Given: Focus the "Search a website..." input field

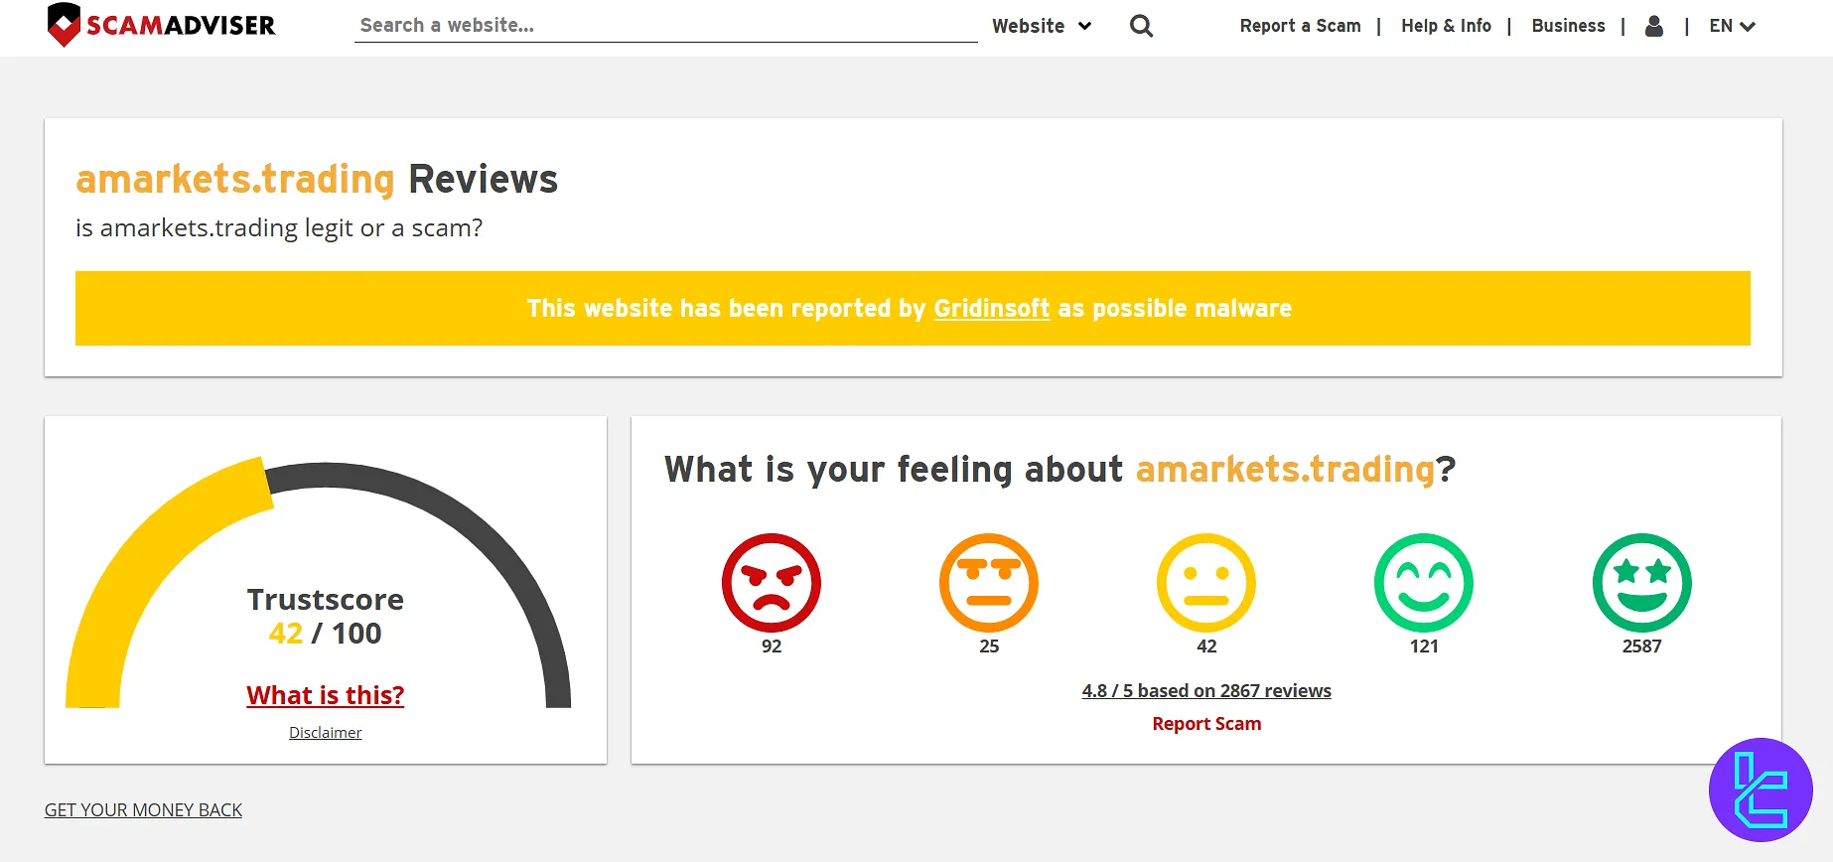Looking at the screenshot, I should 665,26.
